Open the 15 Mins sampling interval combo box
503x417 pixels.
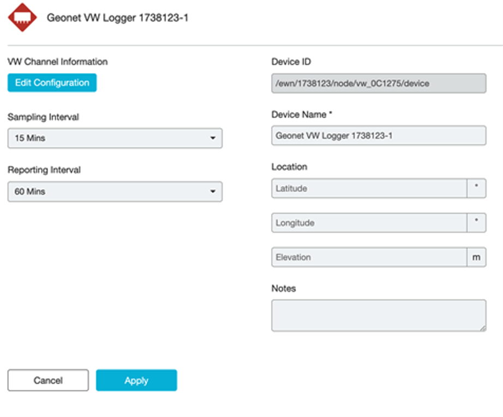[115, 138]
